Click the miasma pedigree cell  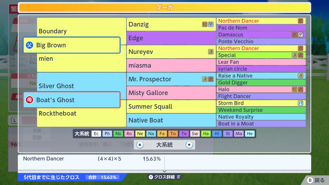[171, 65]
